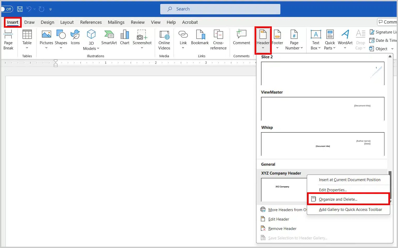
Task: Click the header gallery scroll up arrow
Action: pos(390,56)
